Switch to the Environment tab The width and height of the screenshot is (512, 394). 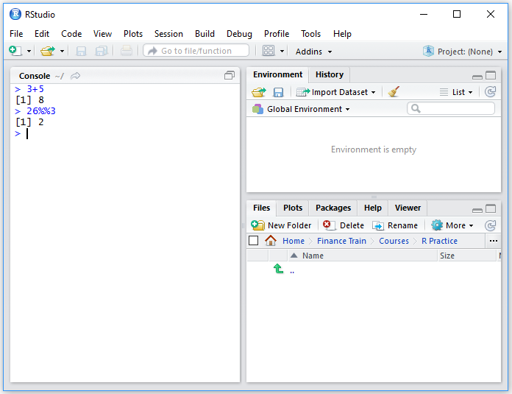click(x=277, y=74)
